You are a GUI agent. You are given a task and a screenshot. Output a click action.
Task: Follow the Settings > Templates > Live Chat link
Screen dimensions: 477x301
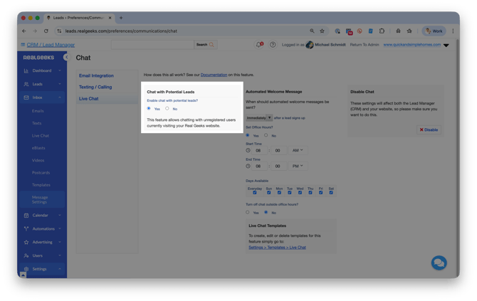coord(277,248)
